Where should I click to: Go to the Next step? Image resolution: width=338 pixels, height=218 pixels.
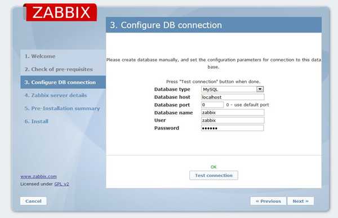[x=300, y=201]
